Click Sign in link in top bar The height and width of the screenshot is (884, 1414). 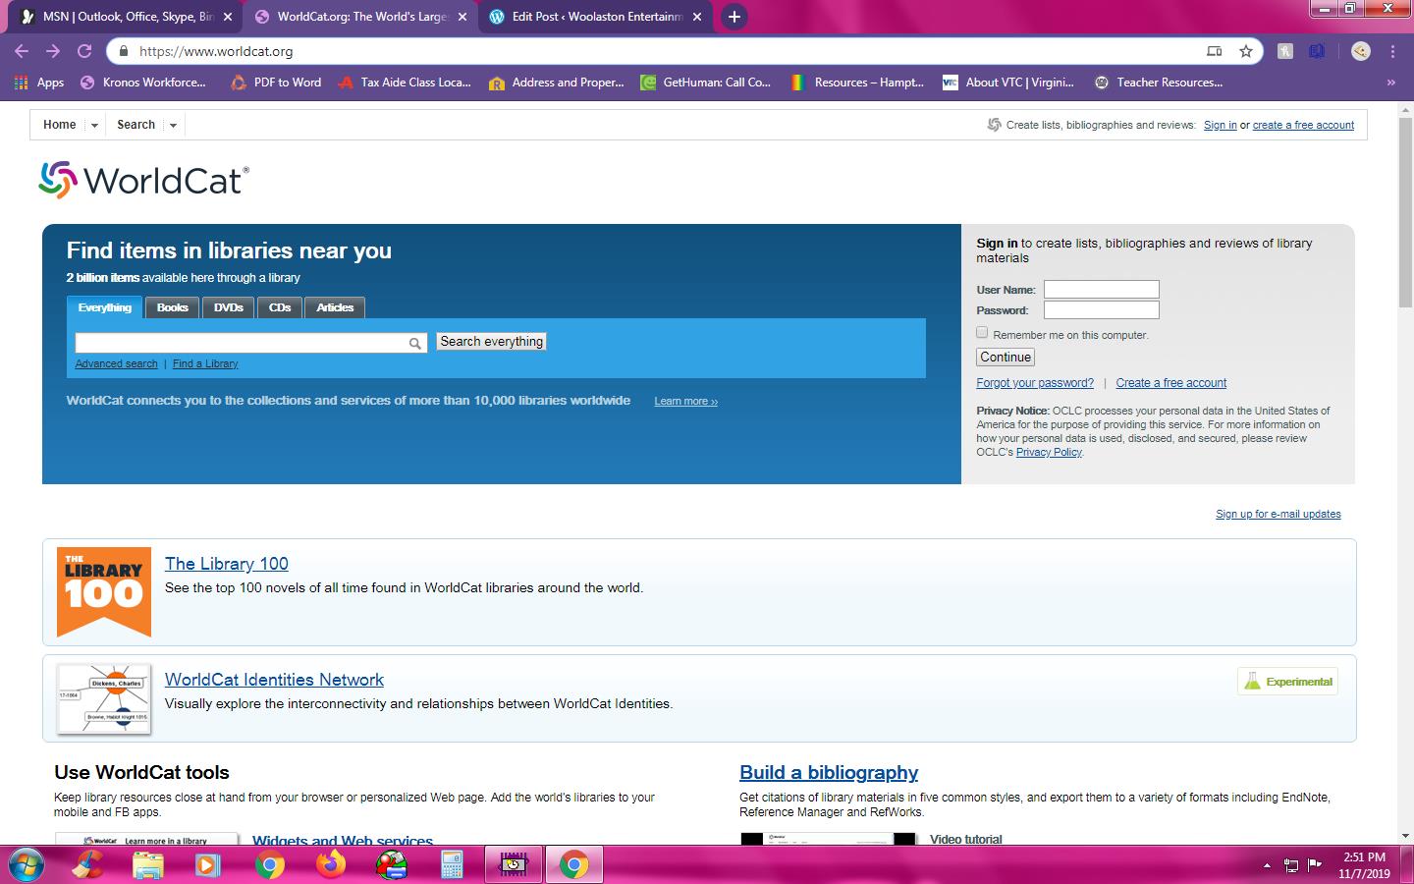[x=1221, y=125]
